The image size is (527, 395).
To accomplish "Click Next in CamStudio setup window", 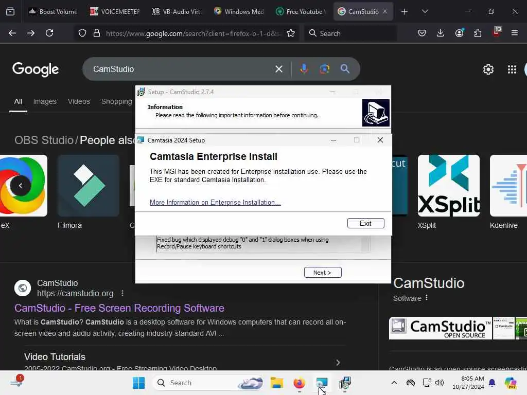I will (x=323, y=273).
